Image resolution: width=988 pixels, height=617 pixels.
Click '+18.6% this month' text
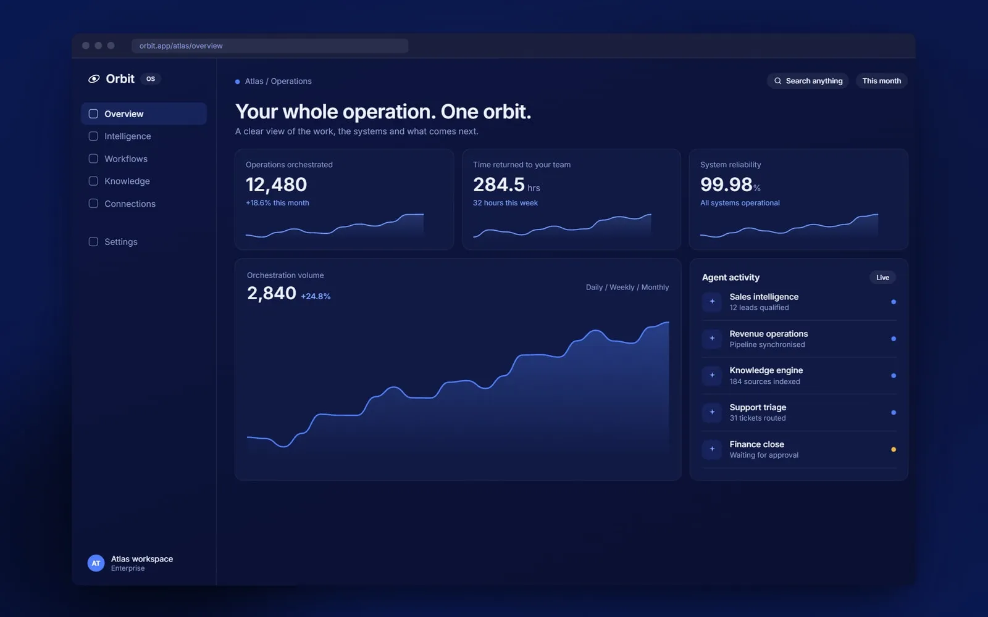click(277, 203)
